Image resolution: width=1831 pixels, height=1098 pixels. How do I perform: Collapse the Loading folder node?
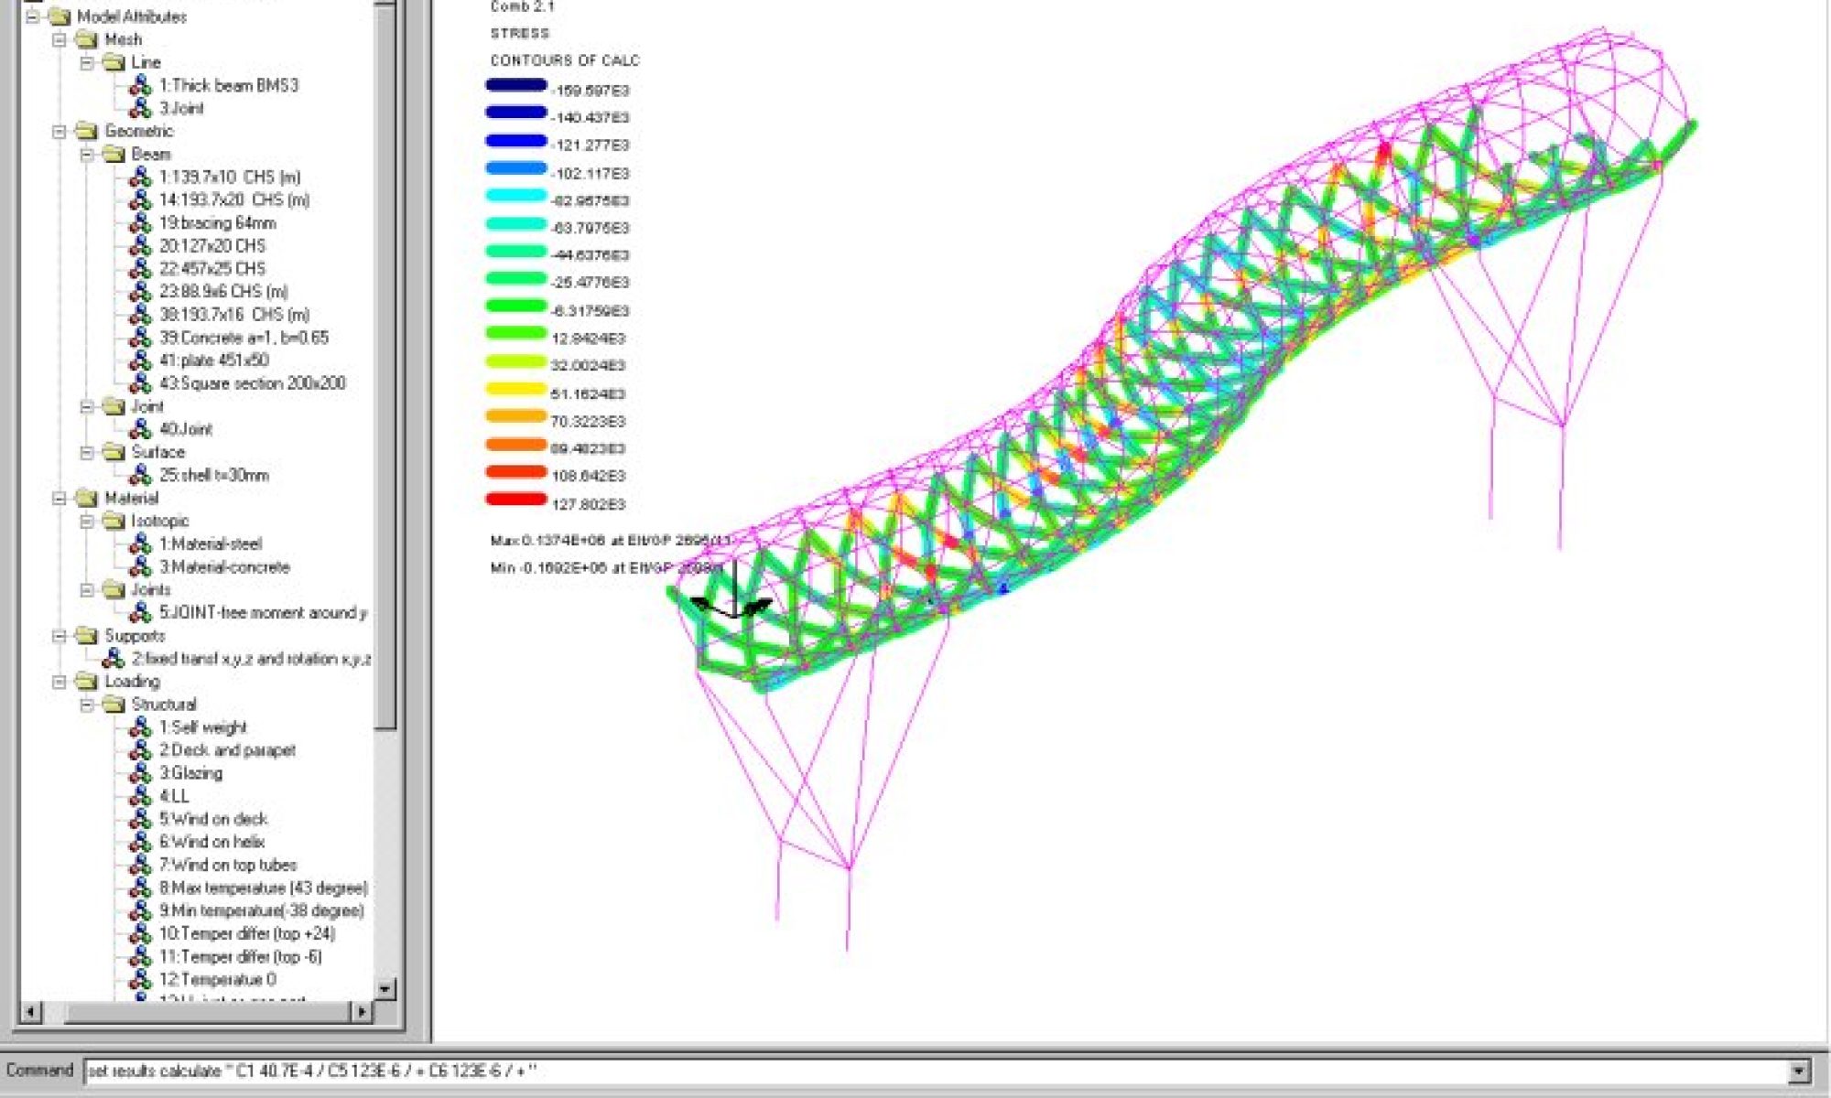(x=60, y=682)
